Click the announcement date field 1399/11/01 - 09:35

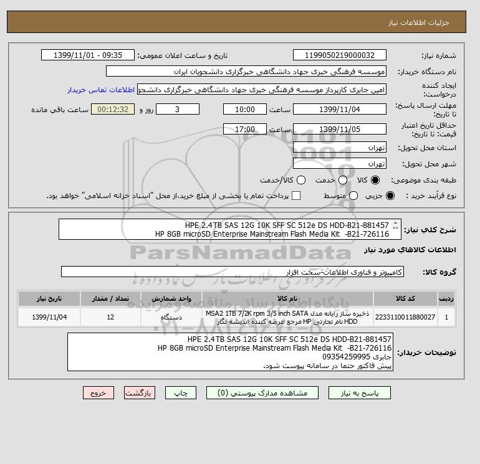(x=88, y=55)
